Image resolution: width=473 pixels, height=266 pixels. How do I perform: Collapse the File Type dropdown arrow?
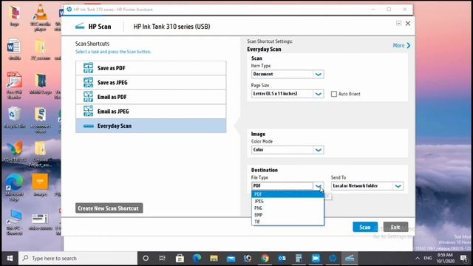point(319,185)
